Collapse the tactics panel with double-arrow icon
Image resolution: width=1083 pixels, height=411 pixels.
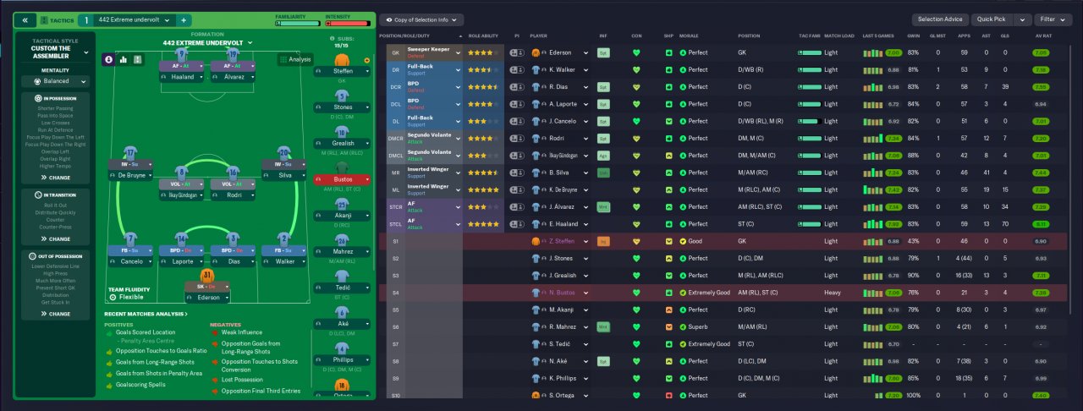[25, 19]
